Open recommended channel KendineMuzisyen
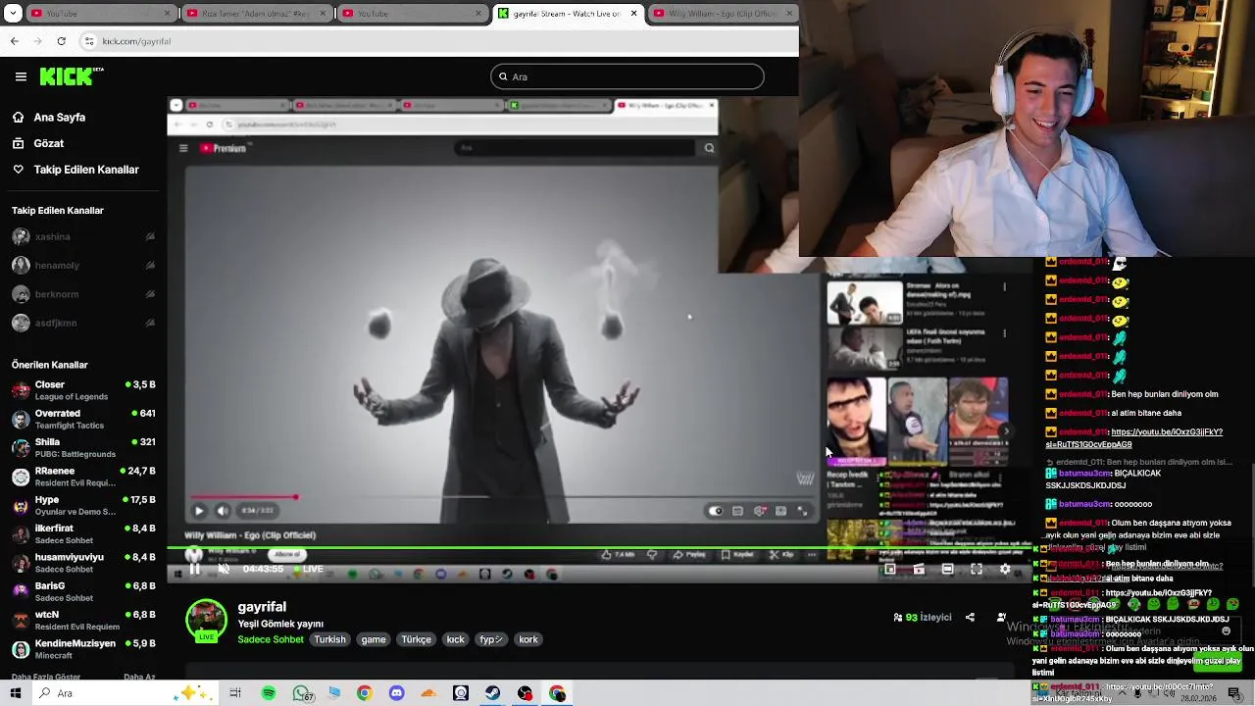This screenshot has width=1255, height=706. tap(83, 649)
